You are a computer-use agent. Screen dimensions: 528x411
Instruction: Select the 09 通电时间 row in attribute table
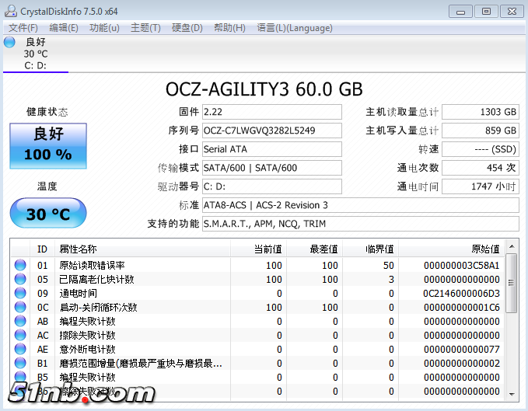[x=257, y=293]
